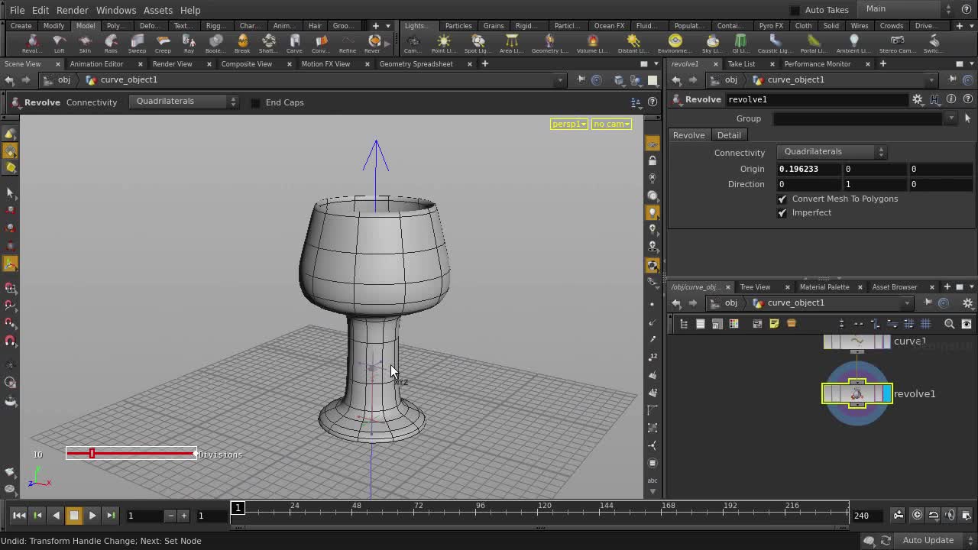Viewport: 978px width, 550px height.
Task: Click the red Divisions slider handle
Action: click(92, 454)
